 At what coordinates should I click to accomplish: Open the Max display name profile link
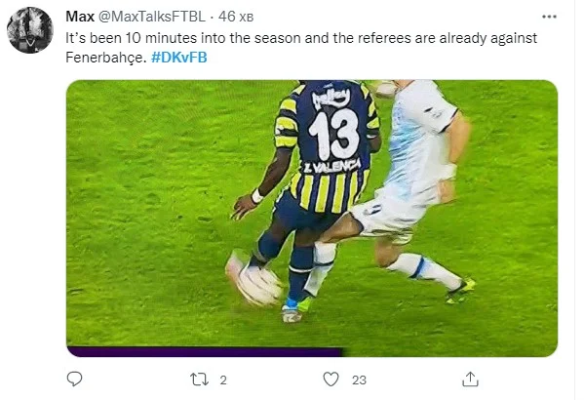tap(80, 17)
